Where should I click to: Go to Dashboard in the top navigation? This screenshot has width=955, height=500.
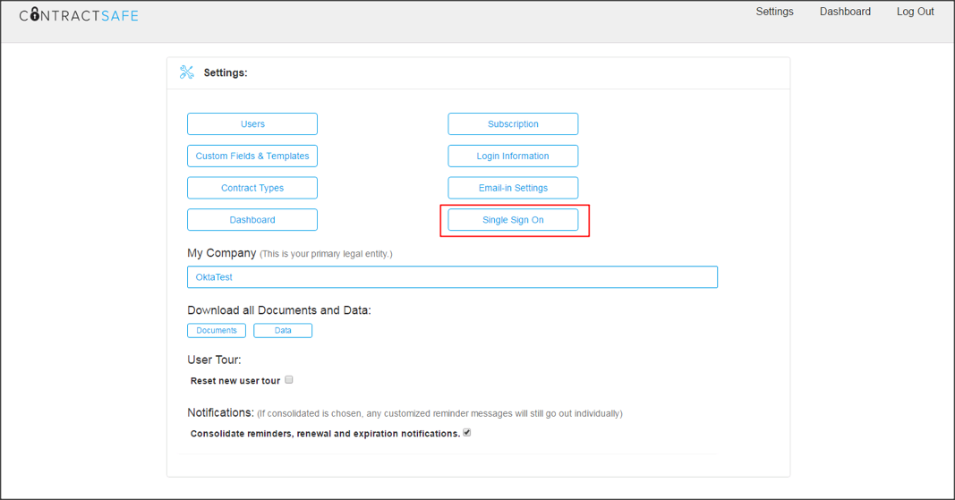[x=845, y=12]
